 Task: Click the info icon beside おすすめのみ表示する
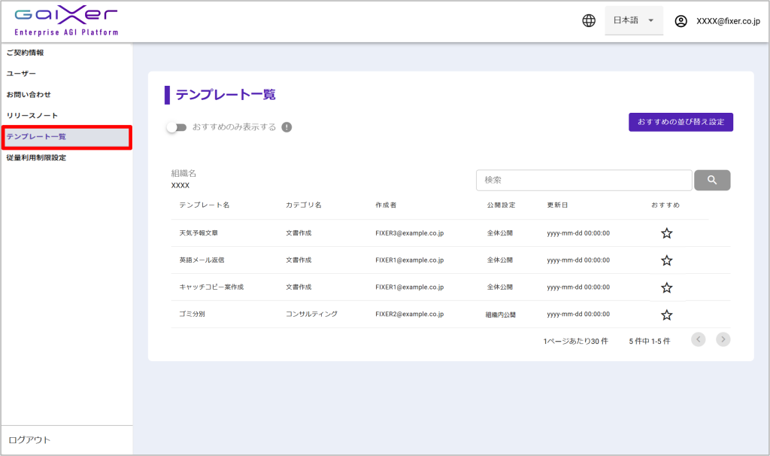point(286,127)
